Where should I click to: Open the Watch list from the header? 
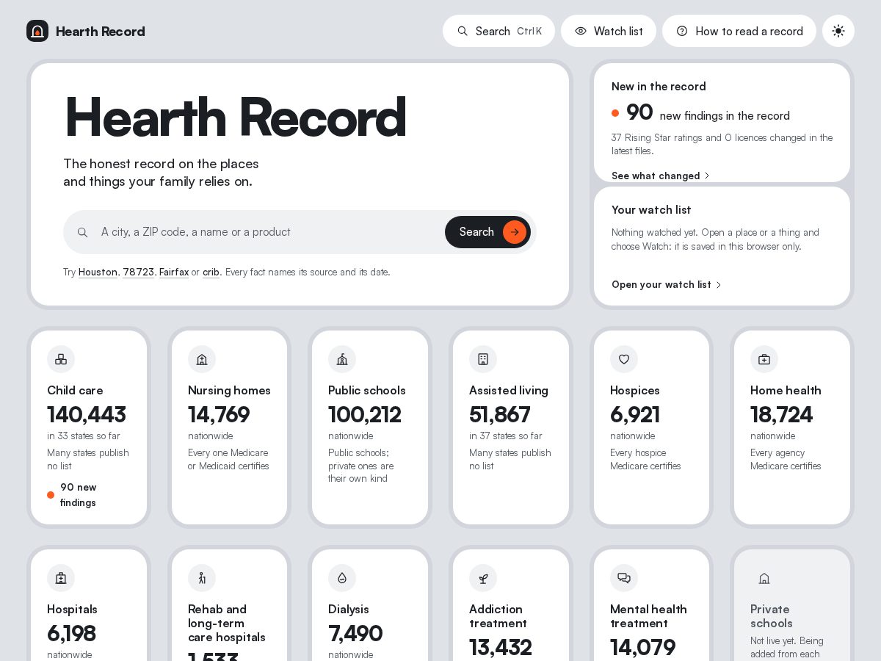coord(609,31)
